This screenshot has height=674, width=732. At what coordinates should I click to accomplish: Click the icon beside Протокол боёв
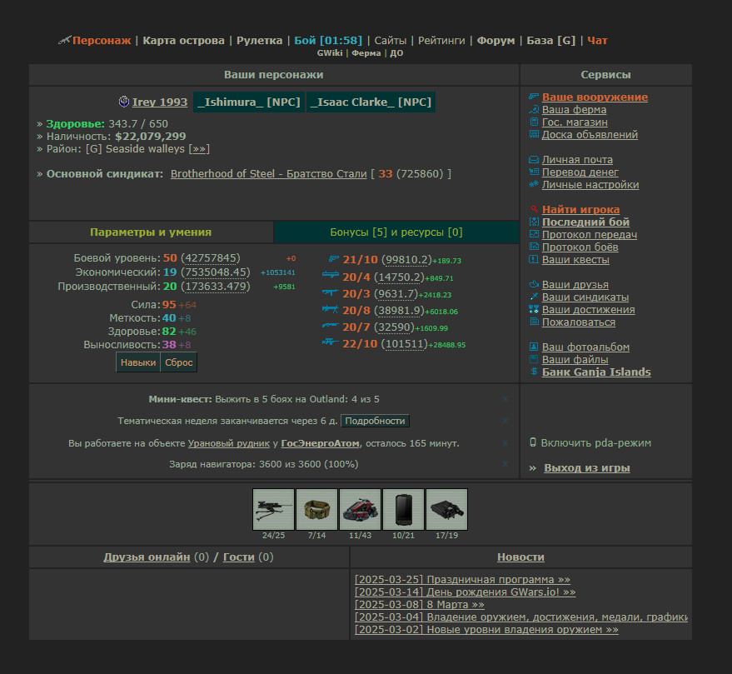point(534,247)
